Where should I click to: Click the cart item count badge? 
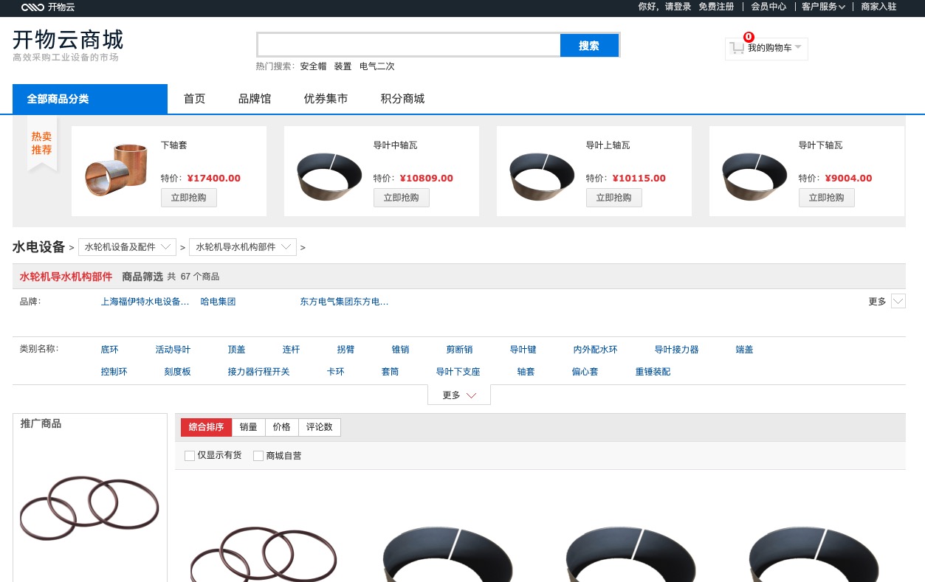pos(749,37)
